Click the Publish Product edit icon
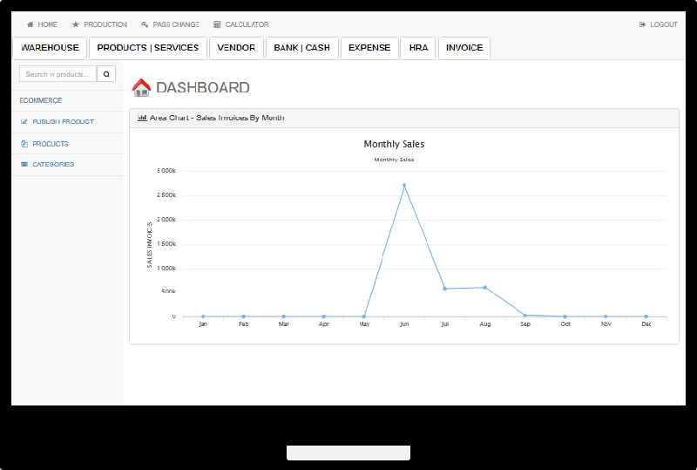This screenshot has height=470, width=697. [x=24, y=121]
